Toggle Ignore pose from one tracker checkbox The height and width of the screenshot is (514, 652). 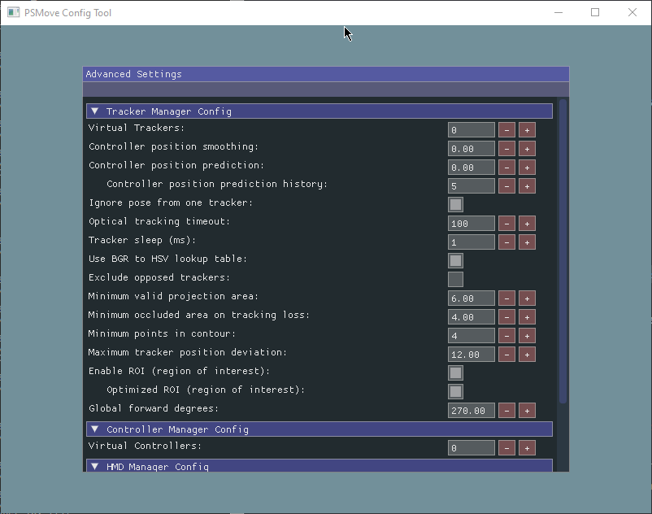tap(455, 205)
